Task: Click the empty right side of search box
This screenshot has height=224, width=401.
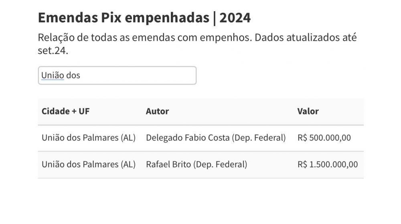Action: [x=138, y=76]
